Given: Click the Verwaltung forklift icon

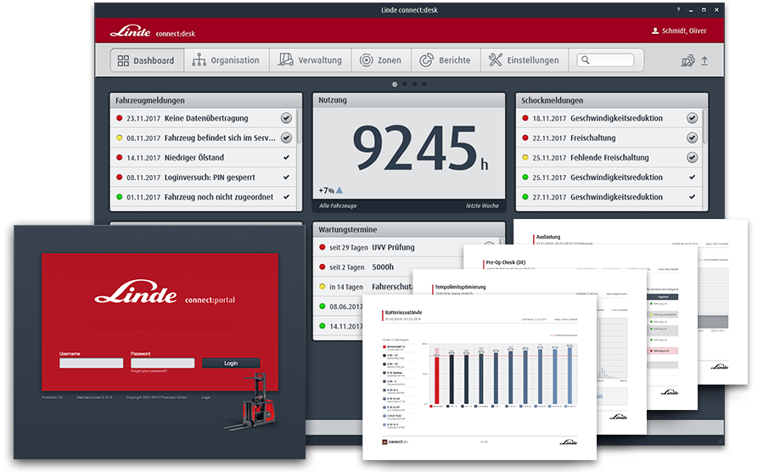Looking at the screenshot, I should coord(285,60).
